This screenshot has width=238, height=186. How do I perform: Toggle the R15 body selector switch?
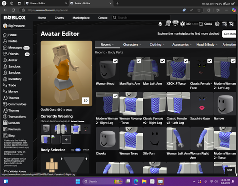(x=78, y=150)
